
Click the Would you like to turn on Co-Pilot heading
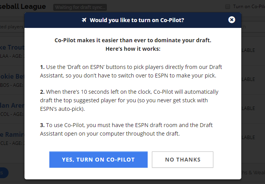137,20
